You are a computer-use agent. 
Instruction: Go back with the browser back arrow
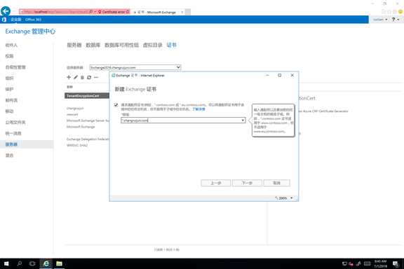tap(6, 11)
